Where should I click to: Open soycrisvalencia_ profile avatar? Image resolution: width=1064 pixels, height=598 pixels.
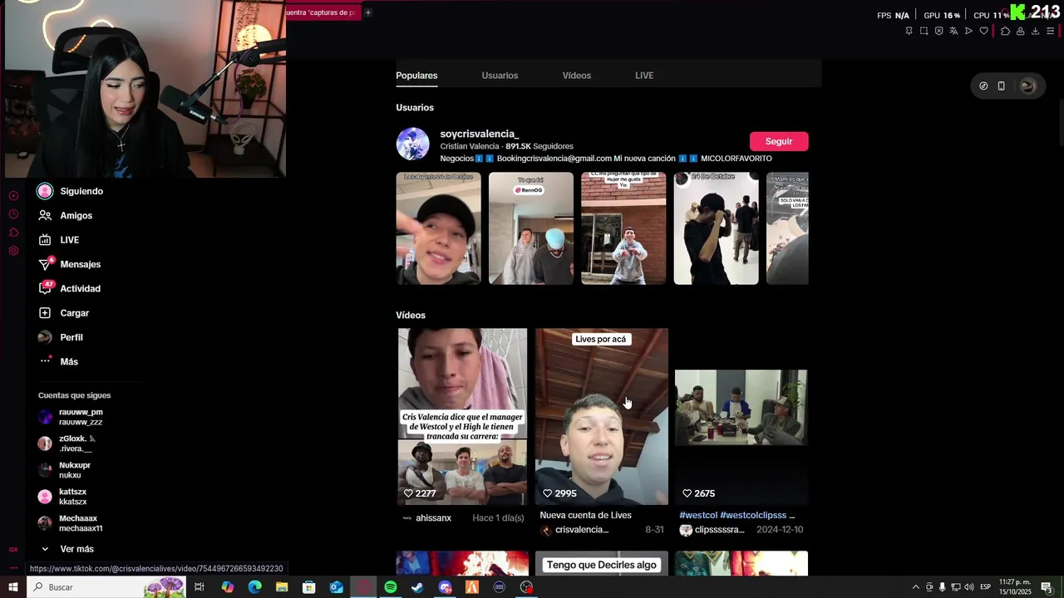pos(412,144)
